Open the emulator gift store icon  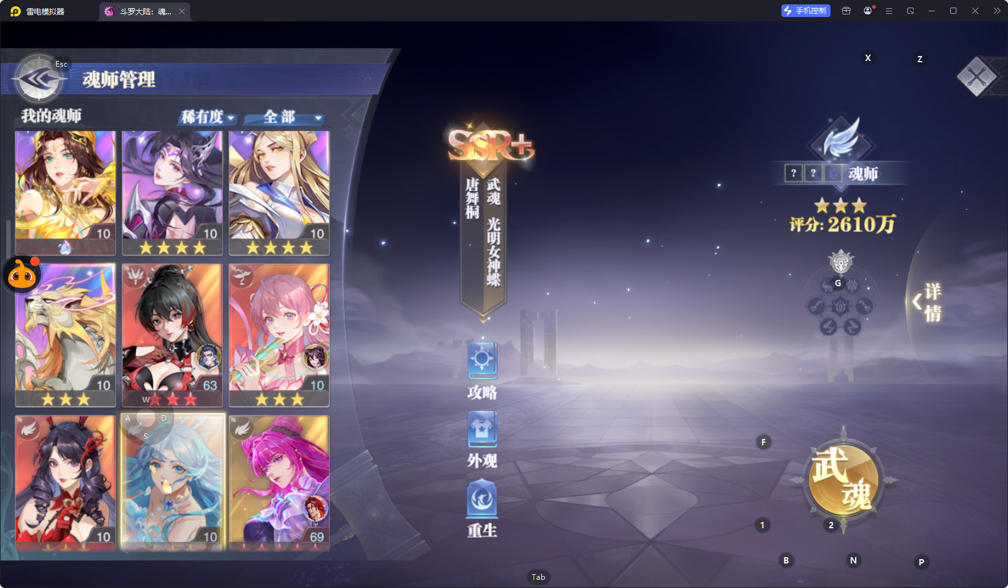[x=846, y=11]
